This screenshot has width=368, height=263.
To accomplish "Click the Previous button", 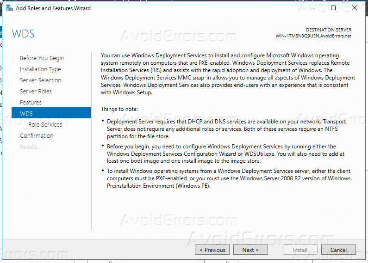I will (x=212, y=250).
